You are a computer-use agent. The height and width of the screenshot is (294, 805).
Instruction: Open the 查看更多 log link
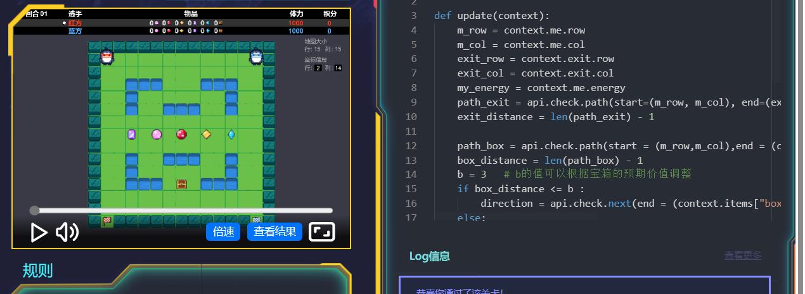[x=743, y=255]
